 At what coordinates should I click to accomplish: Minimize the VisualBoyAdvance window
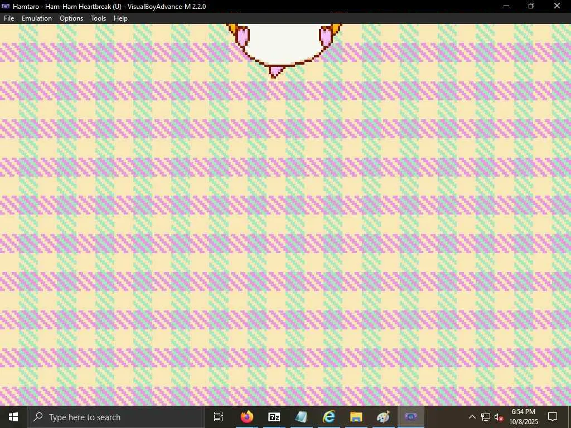[x=506, y=6]
